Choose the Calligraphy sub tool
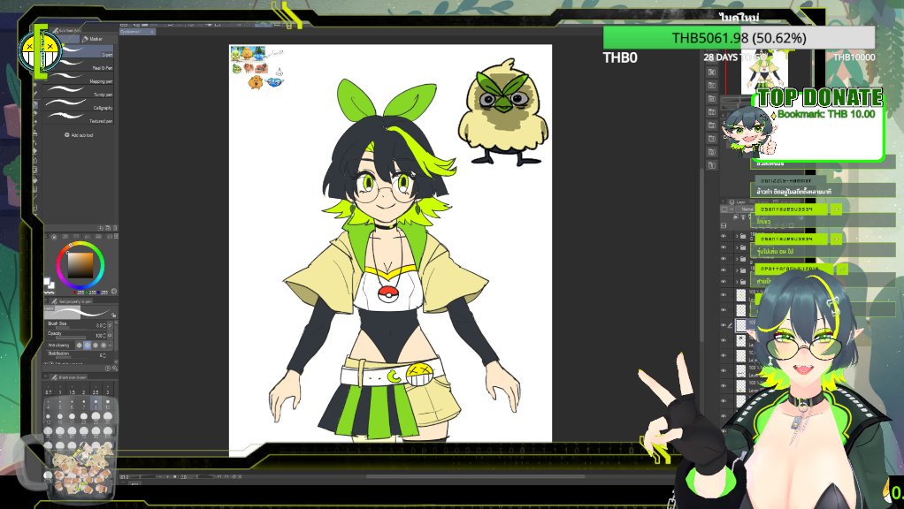Image resolution: width=904 pixels, height=509 pixels. [x=80, y=107]
